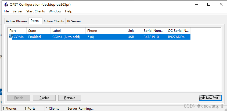Open the Window menu
Viewport: 227px width, 111px height.
(55, 11)
